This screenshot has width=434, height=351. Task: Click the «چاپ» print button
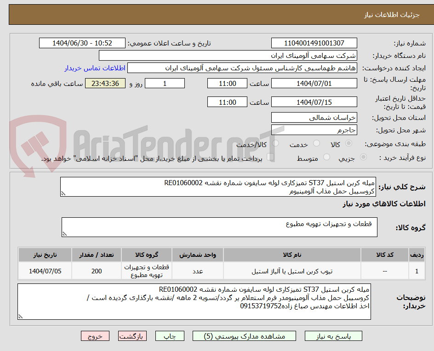[x=170, y=336]
